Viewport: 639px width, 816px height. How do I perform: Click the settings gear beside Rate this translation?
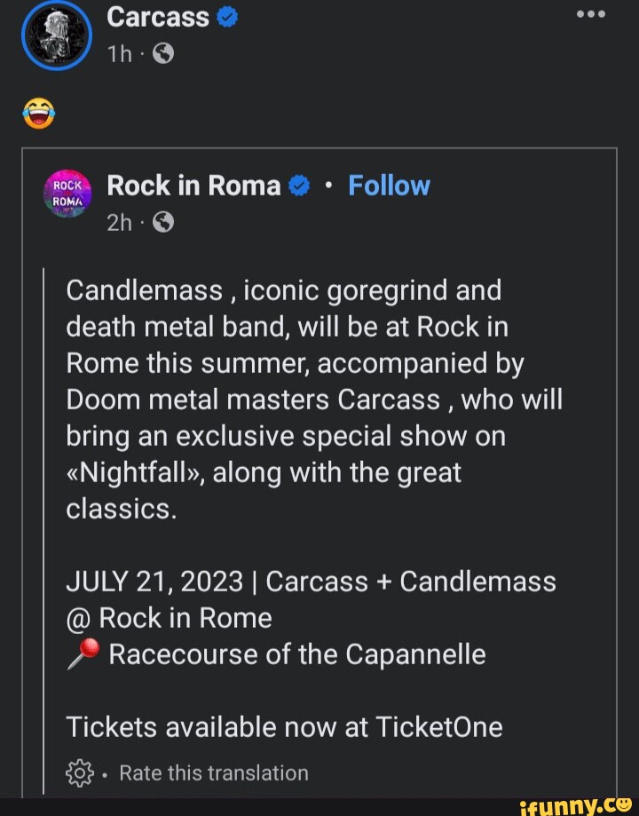[78, 773]
